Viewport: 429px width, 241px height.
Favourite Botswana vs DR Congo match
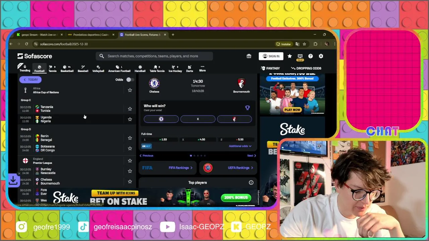130,148
